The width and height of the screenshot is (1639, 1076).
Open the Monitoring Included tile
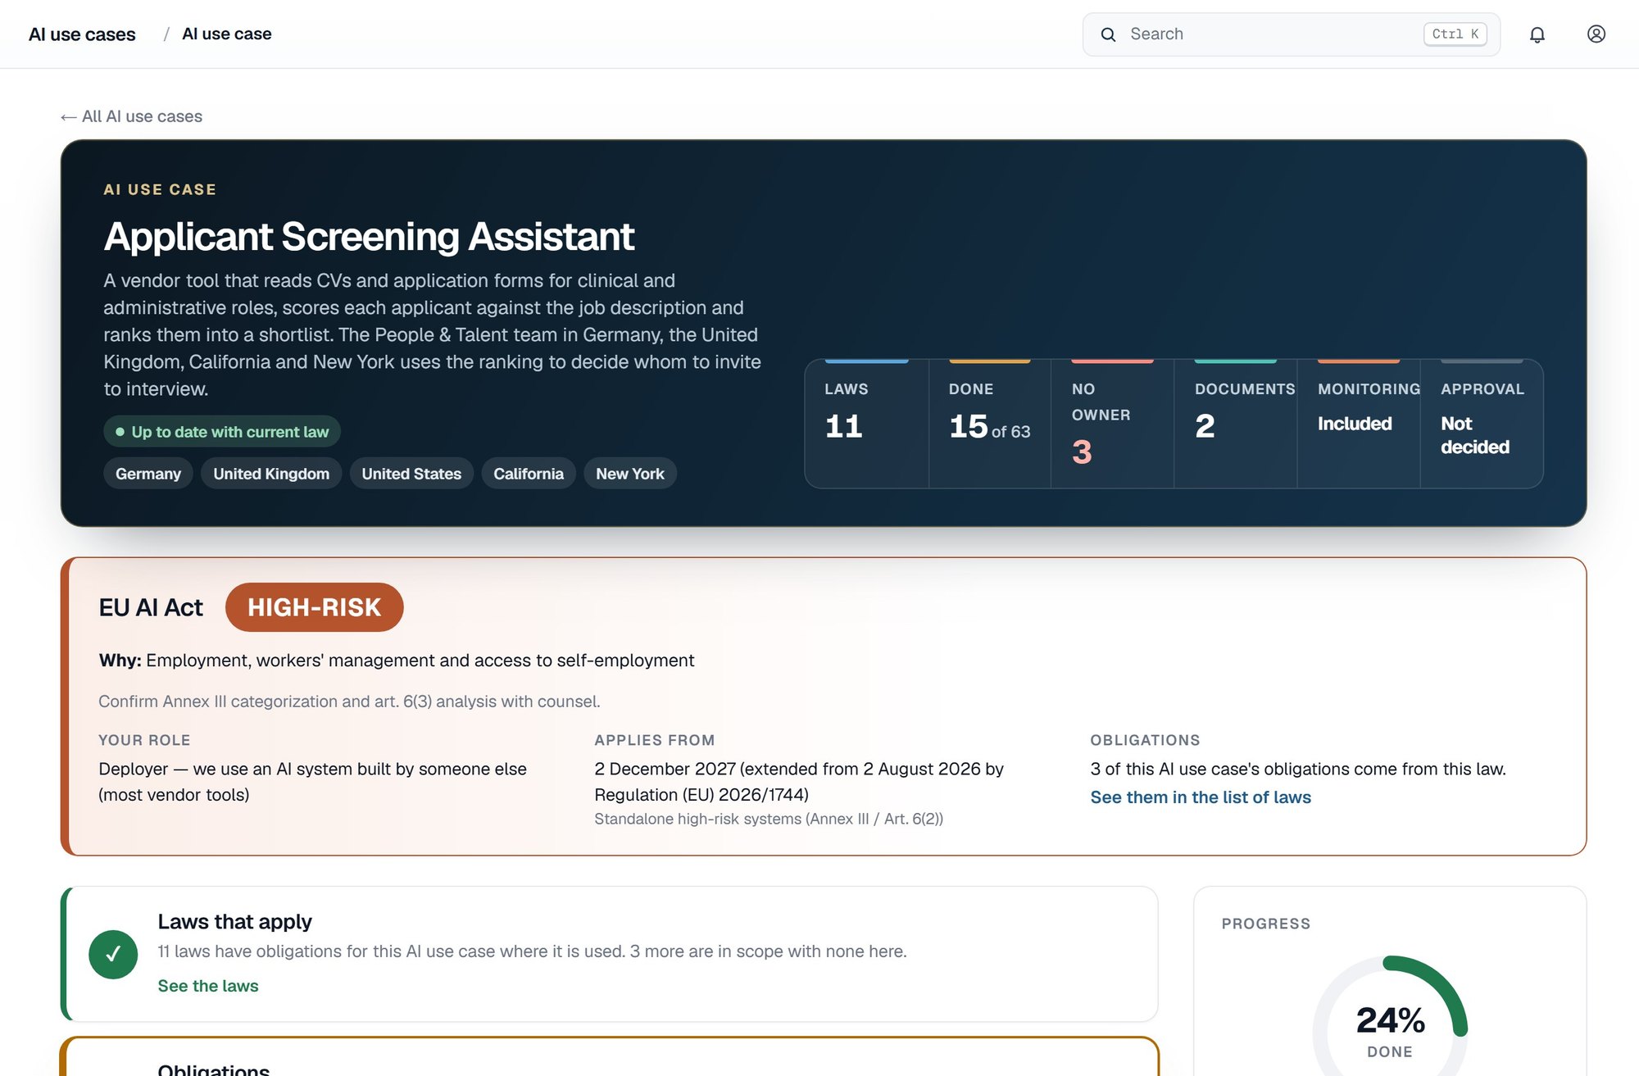coord(1359,424)
